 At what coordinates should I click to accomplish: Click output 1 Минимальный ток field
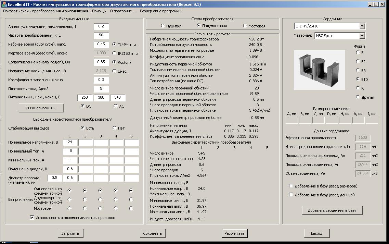pos(70,160)
